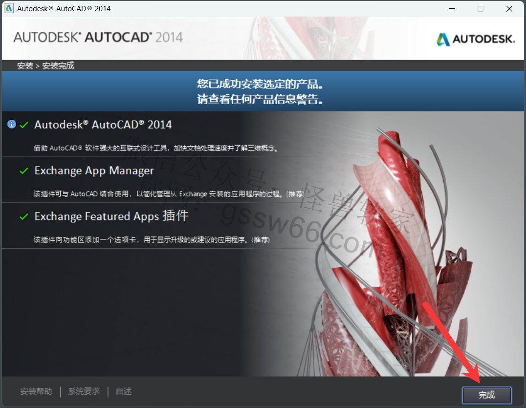This screenshot has height=408, width=526.
Task: Click the blue info icon beside AutoCAD 2014
Action: 12,125
